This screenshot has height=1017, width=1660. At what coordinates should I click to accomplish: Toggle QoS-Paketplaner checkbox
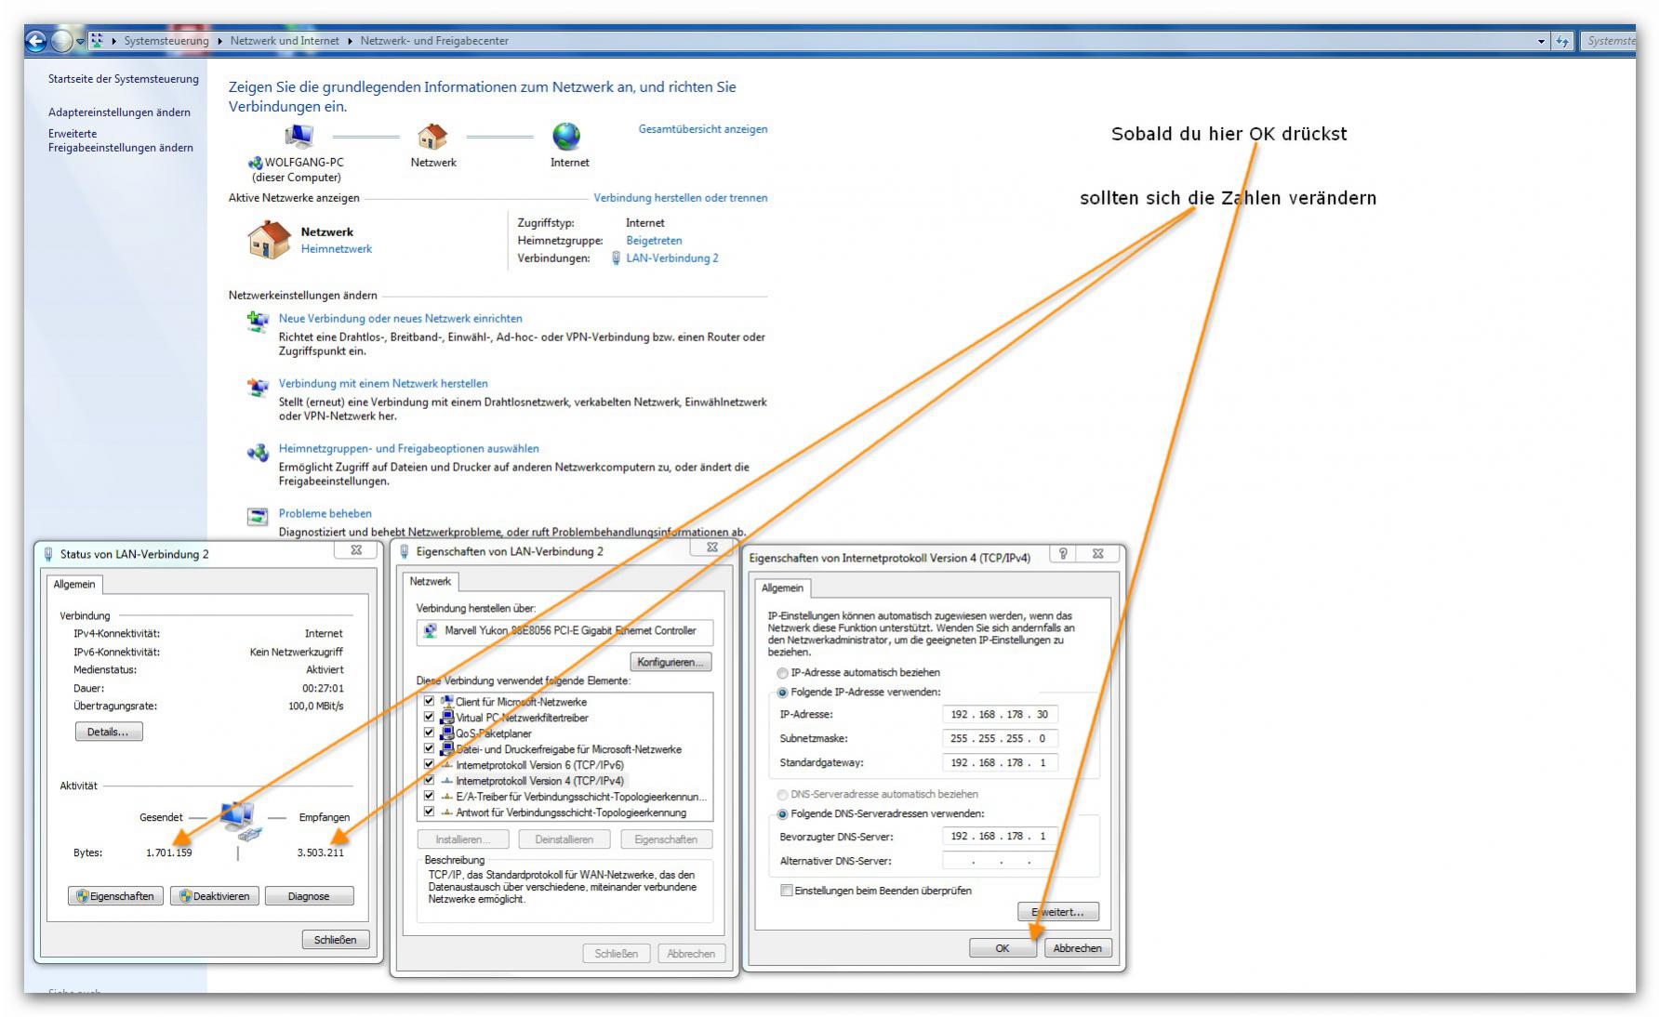pyautogui.click(x=429, y=733)
